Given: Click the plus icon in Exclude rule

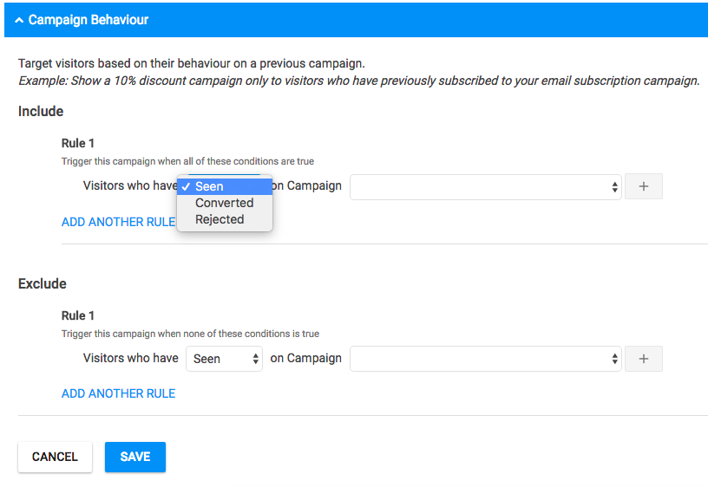Looking at the screenshot, I should [644, 359].
